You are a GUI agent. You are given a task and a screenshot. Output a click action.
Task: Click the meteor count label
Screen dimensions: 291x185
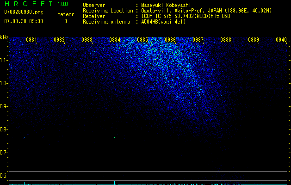[x=66, y=14]
